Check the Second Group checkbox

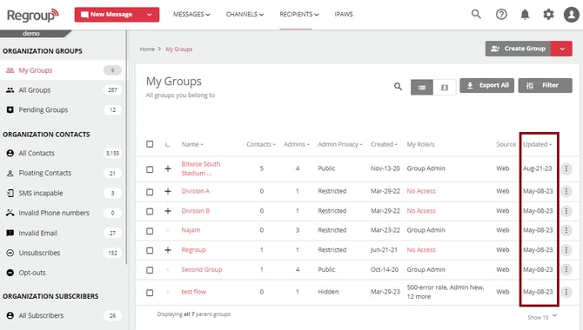click(150, 270)
